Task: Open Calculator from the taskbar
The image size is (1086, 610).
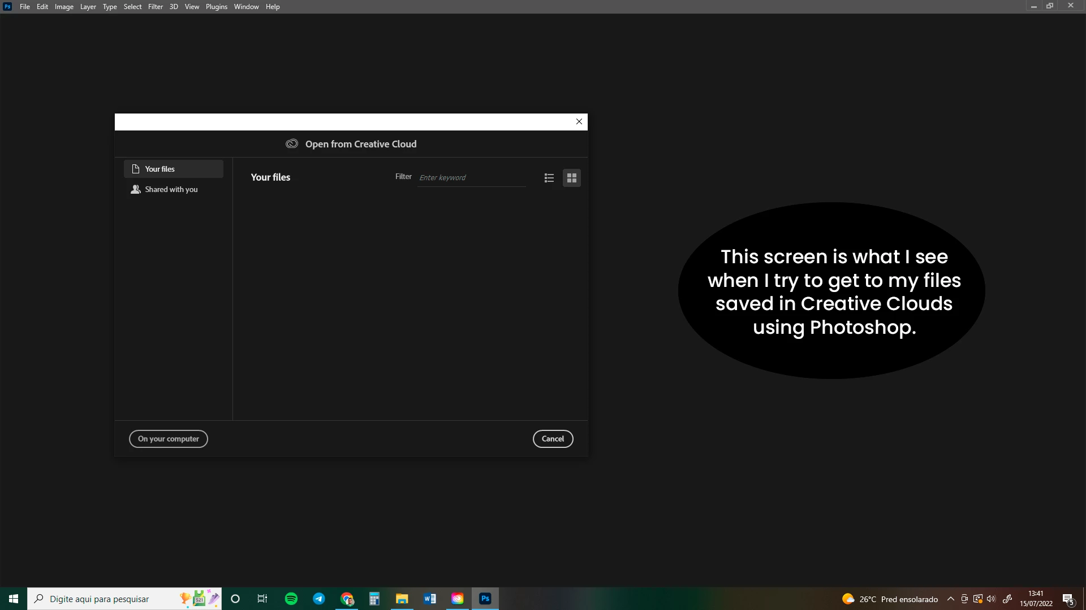Action: [374, 599]
